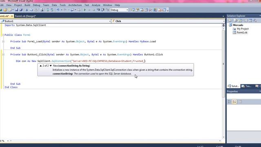Open the Architecture menu
The height and width of the screenshot is (147, 261).
click(x=75, y=5)
